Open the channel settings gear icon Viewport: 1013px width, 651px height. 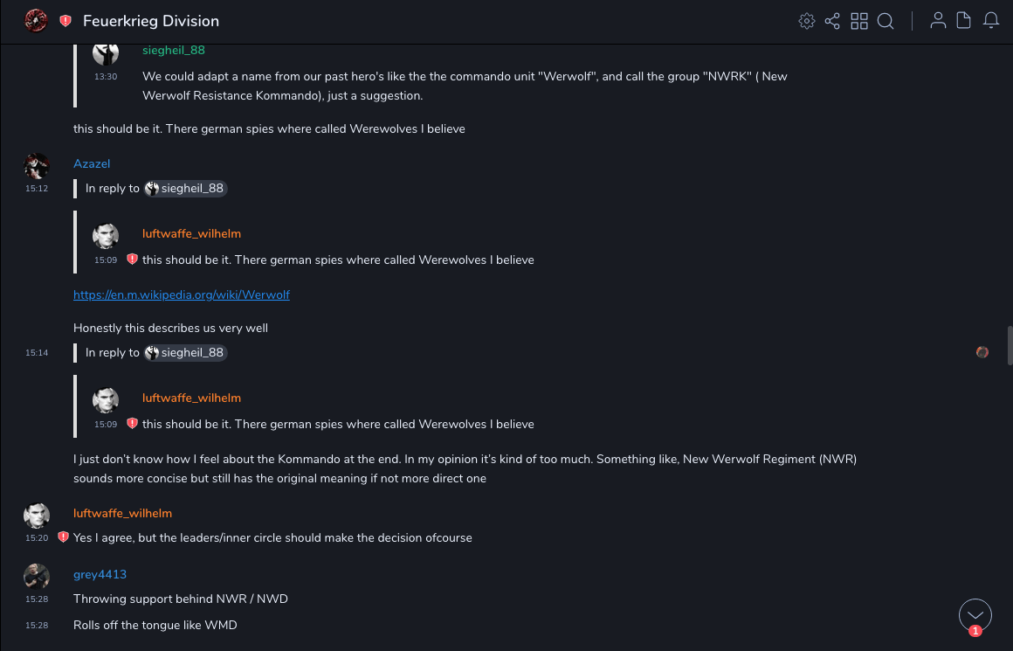807,21
